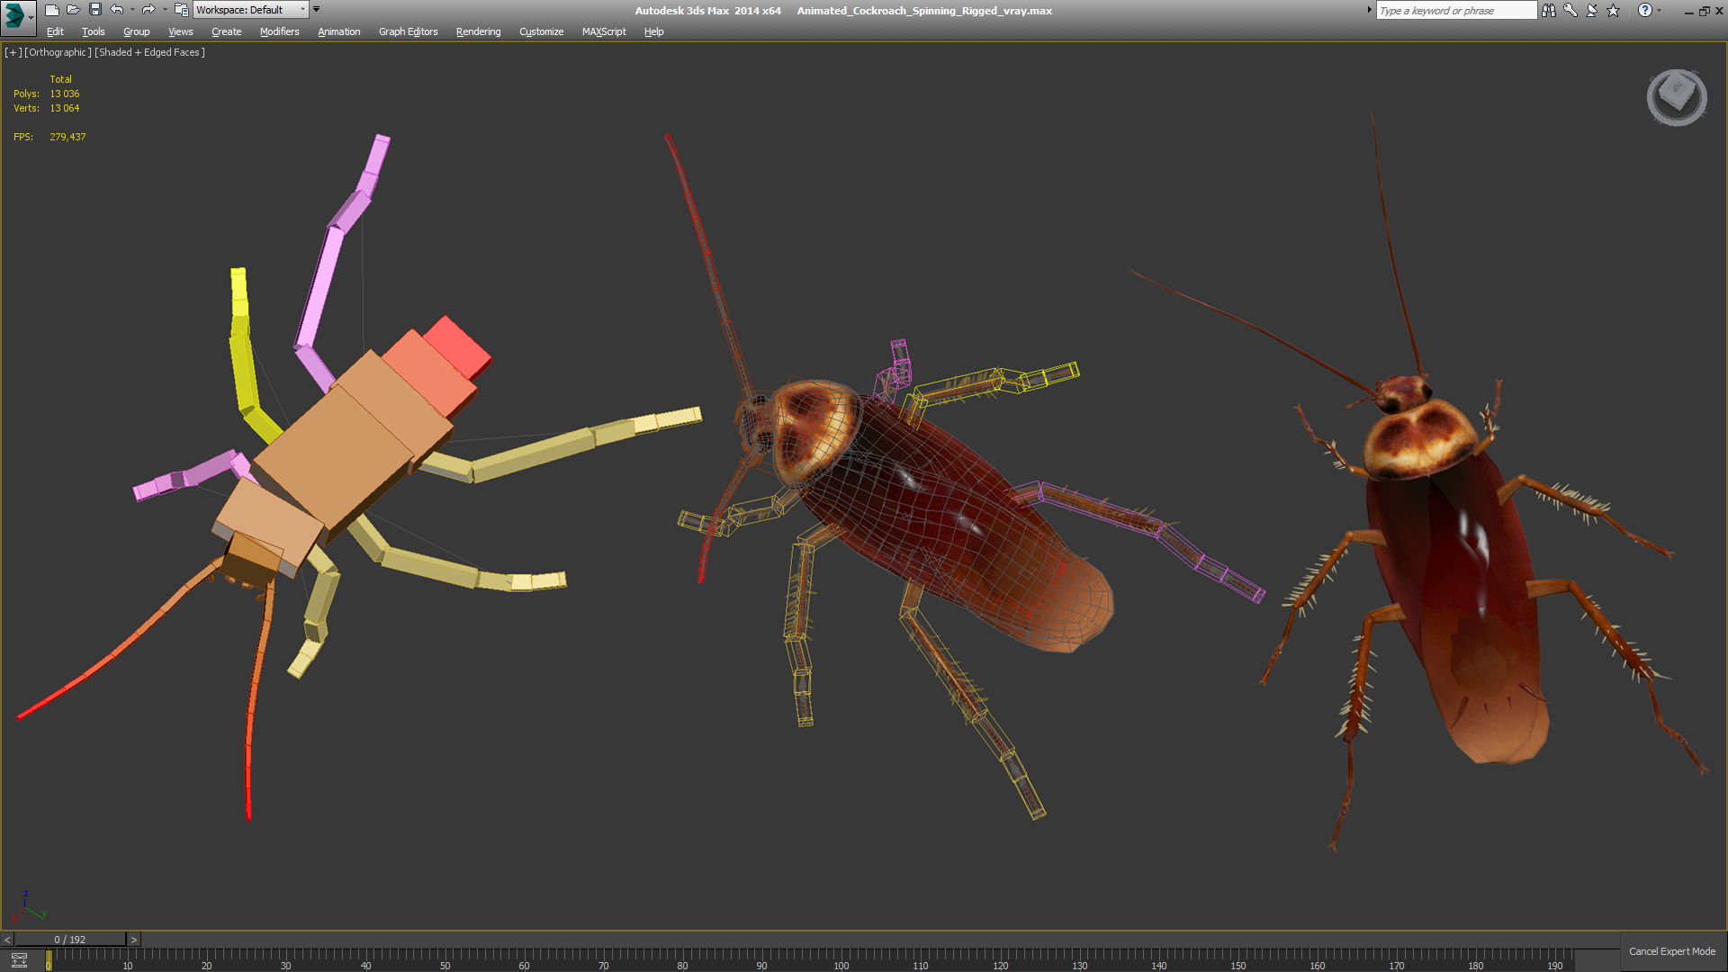Undo the last action with the arrow icon
1728x972 pixels.
pos(117,10)
